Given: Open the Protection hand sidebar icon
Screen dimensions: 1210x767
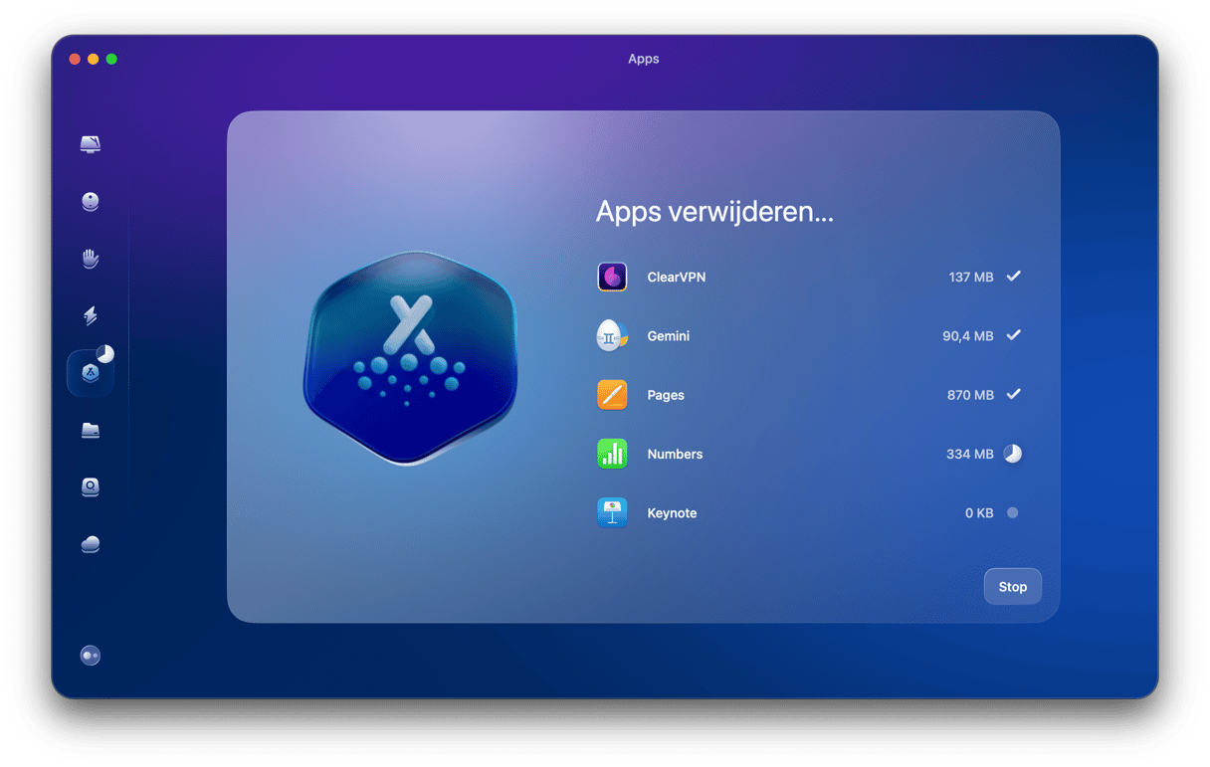Looking at the screenshot, I should (x=91, y=259).
